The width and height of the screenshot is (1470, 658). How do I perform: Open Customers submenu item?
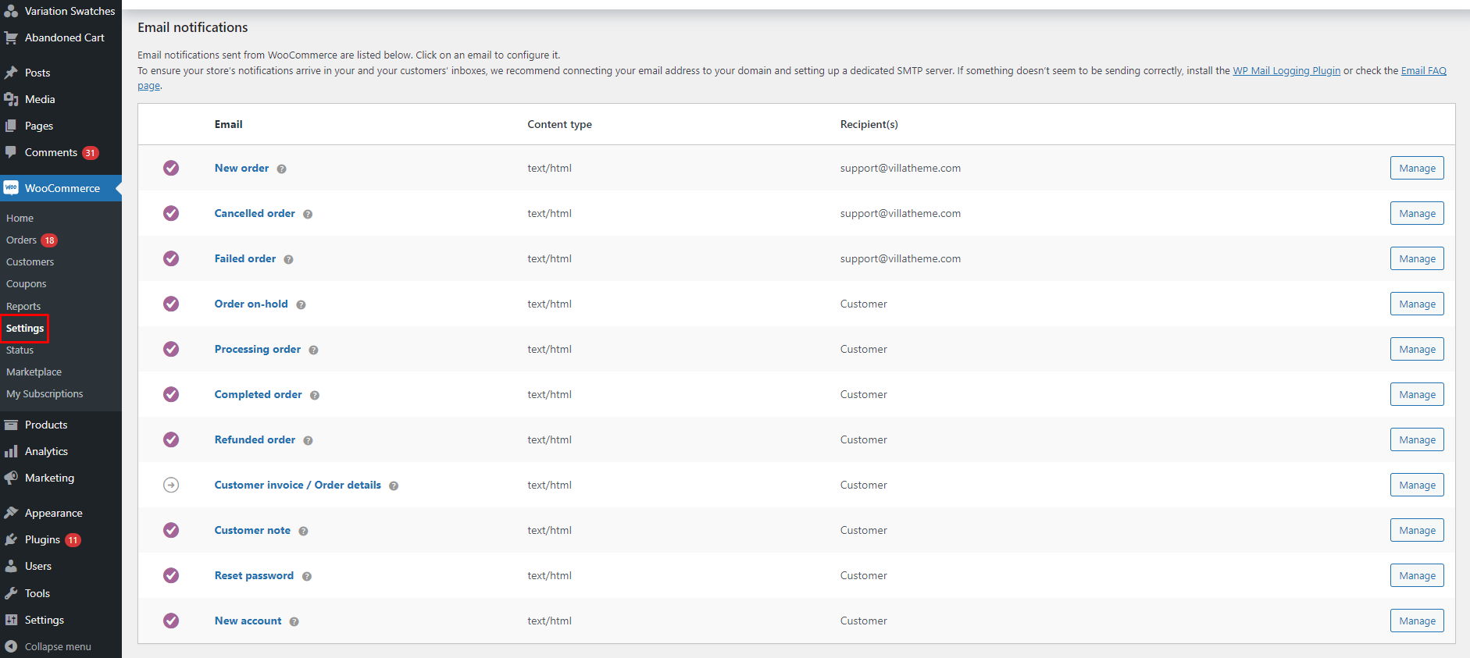coord(30,262)
